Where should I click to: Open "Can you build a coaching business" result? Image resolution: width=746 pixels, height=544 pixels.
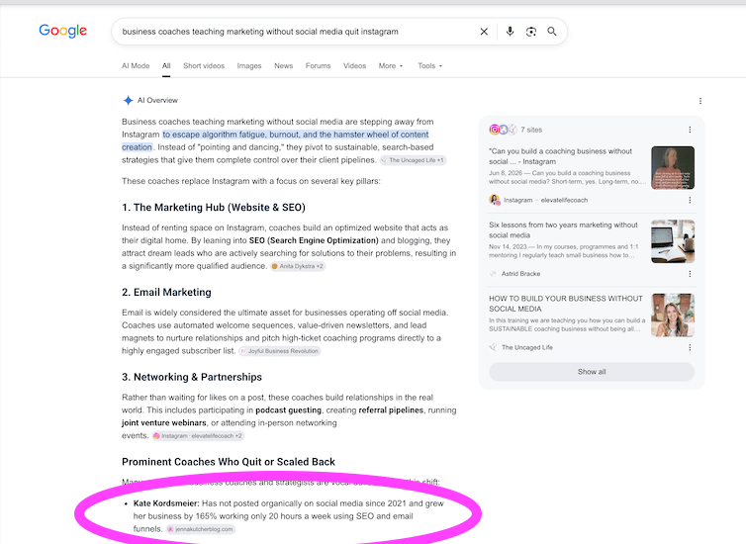pos(560,156)
